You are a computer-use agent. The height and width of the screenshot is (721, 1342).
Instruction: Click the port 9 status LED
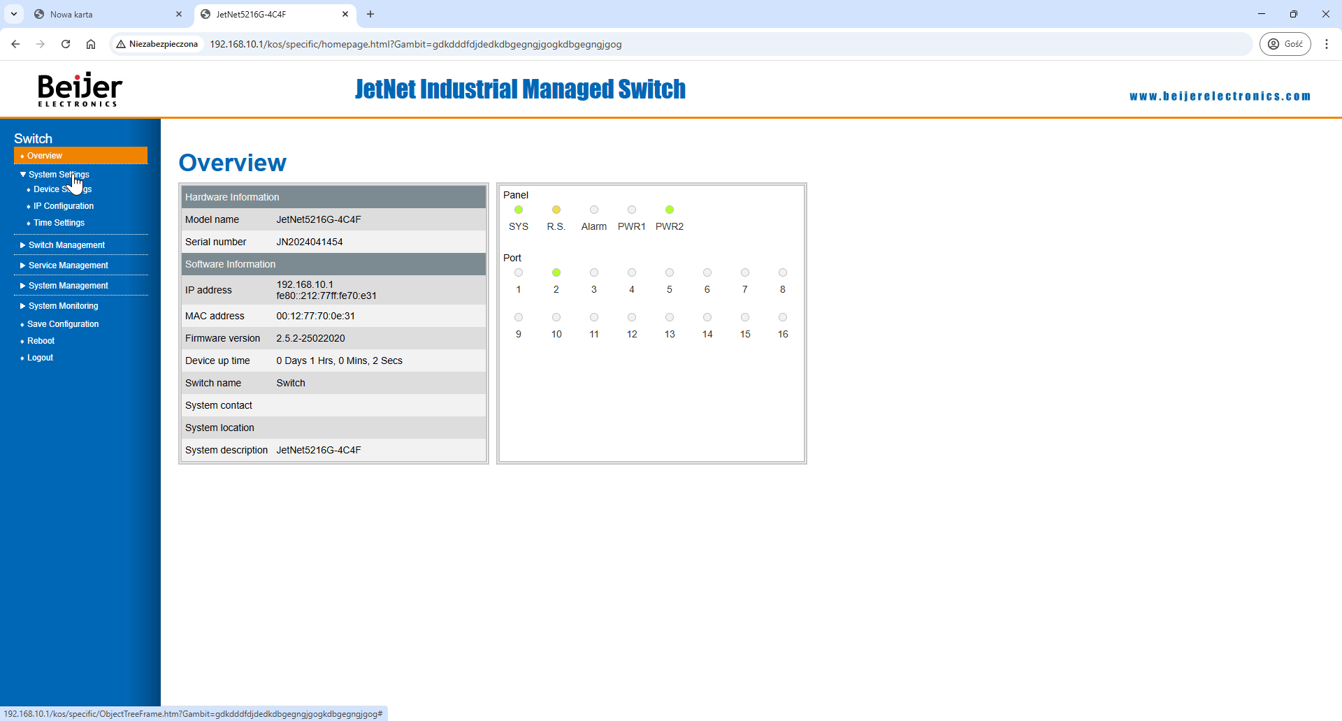pyautogui.click(x=519, y=317)
